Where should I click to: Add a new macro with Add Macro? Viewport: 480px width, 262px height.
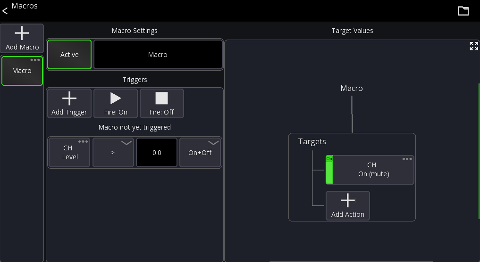22,39
